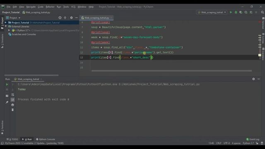Viewport: 265px width, 149px height.
Task: Expand the Project_Tutorial tree node
Action: 5,22
